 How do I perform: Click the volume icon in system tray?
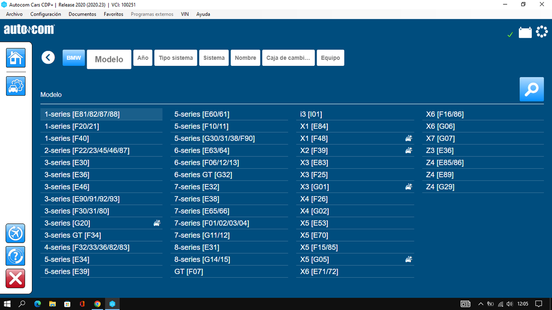coord(510,304)
